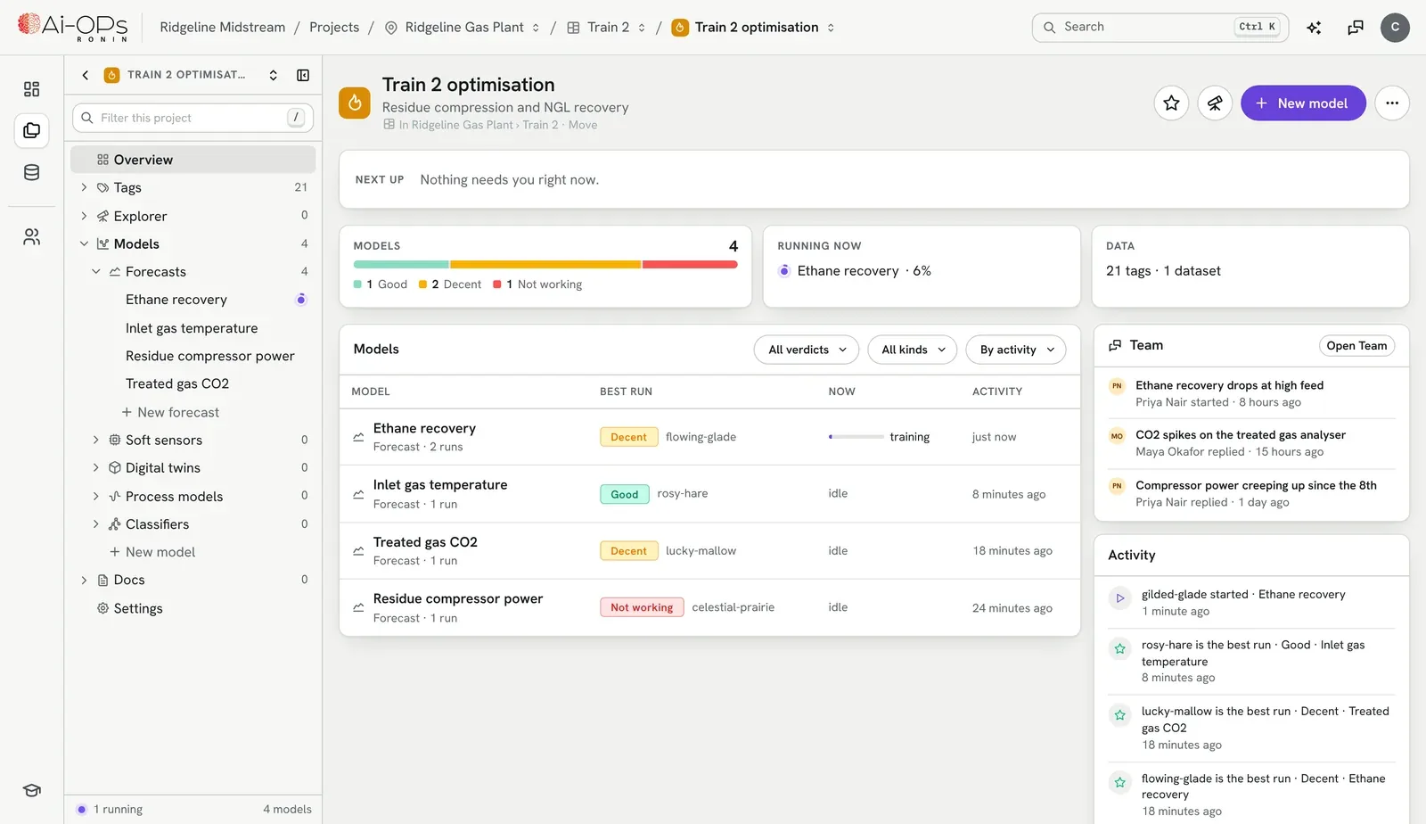Open the All kinds filter dropdown
The image size is (1426, 824).
tap(913, 350)
